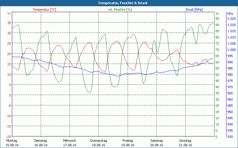Click the 'Freitag' day label
The height and width of the screenshot is (148, 238).
pyautogui.click(x=128, y=141)
